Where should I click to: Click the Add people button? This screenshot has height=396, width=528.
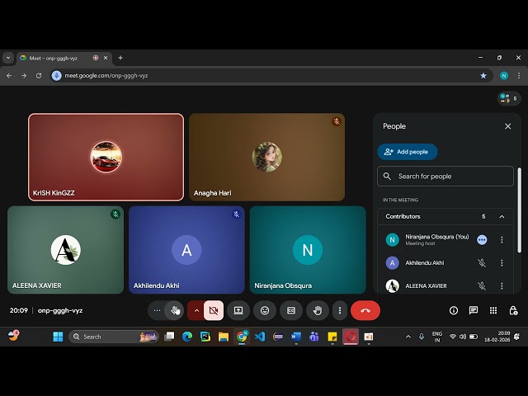click(407, 152)
